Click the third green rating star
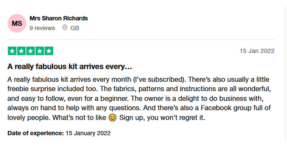287x164 pixels. tap(30, 51)
